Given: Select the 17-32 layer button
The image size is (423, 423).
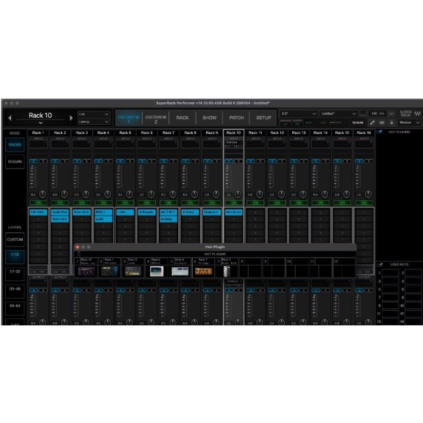Looking at the screenshot, I should click(x=15, y=270).
